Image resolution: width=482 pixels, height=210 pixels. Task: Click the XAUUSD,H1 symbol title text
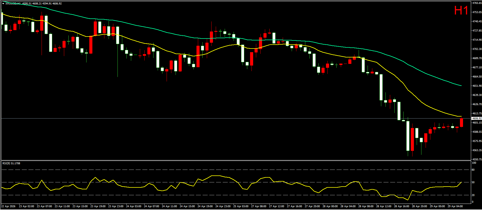coord(13,4)
